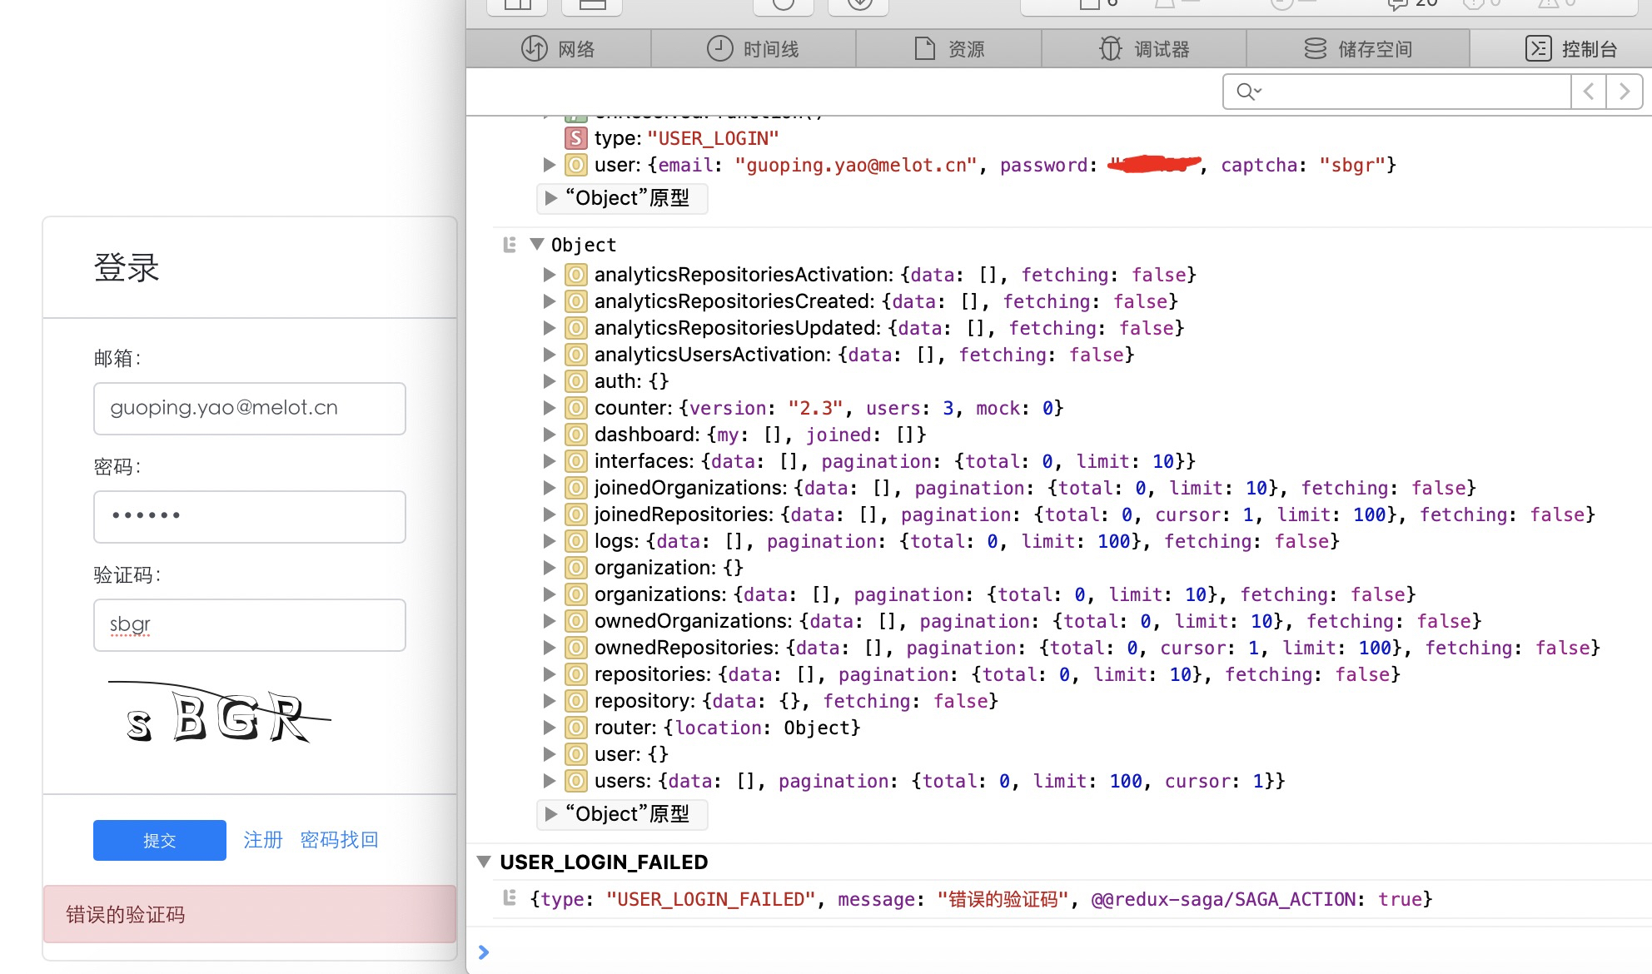Click the string S icon beside type
1652x974 pixels.
pos(575,138)
